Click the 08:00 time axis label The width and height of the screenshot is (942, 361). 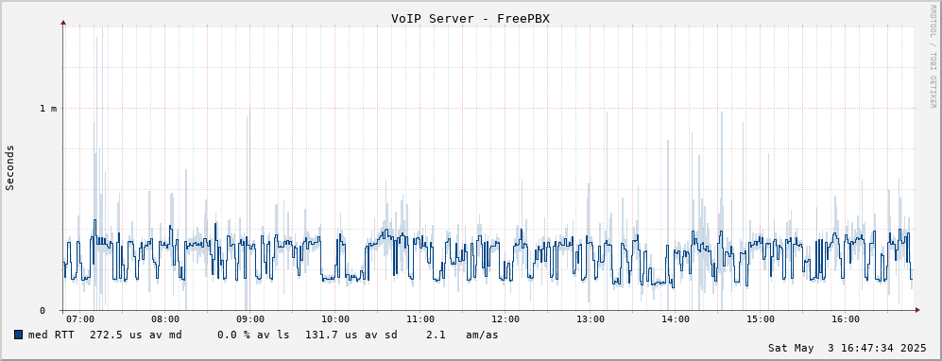point(165,319)
